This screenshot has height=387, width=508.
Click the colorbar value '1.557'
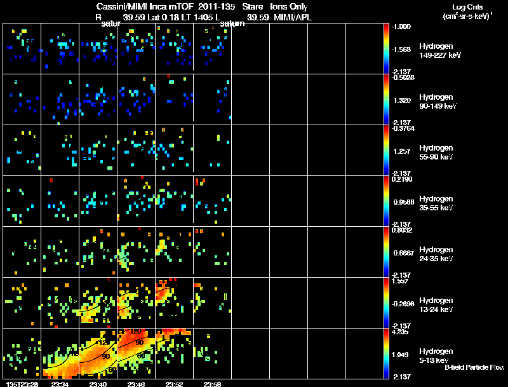point(401,281)
